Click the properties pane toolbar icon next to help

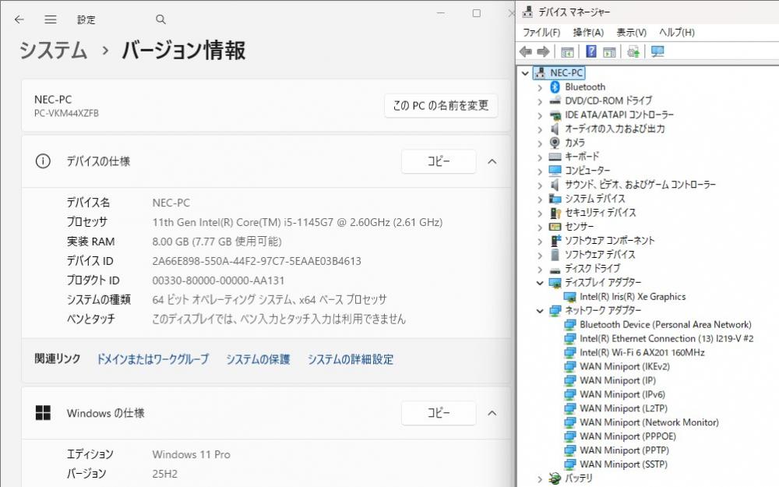click(x=609, y=51)
